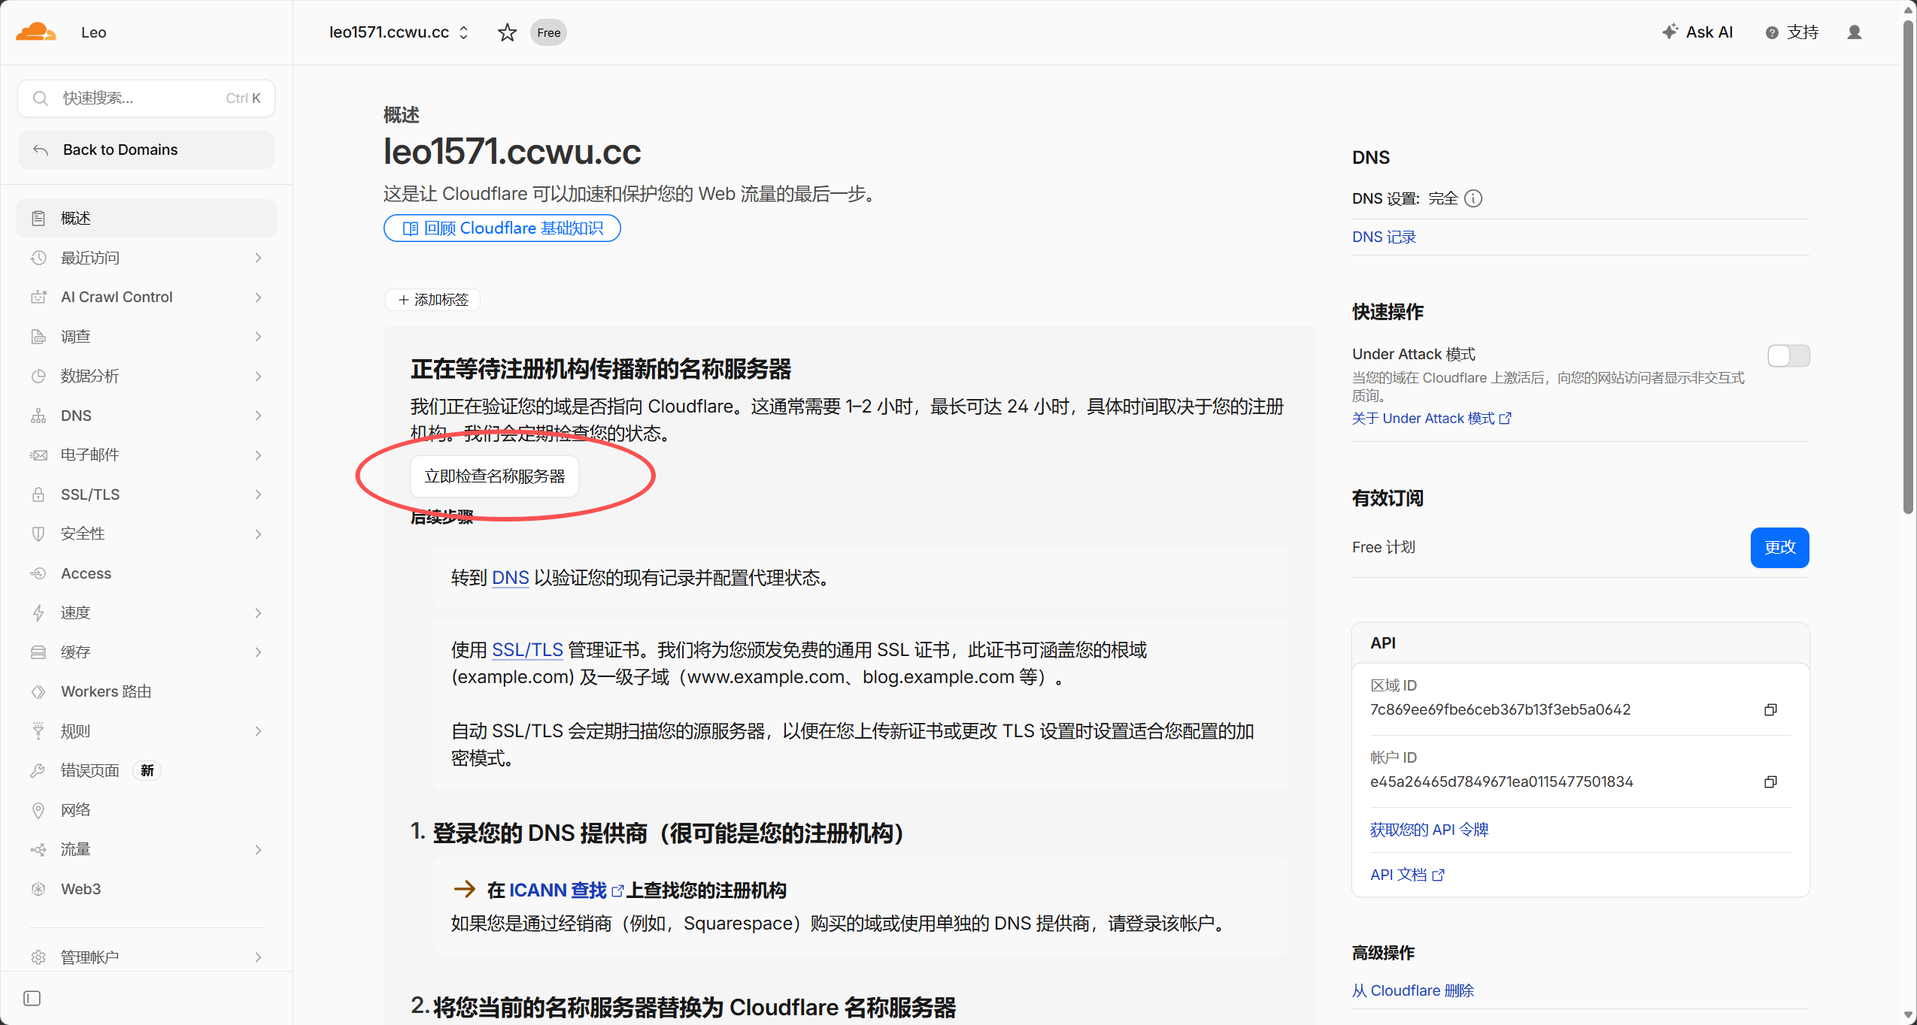Focus the 快速搜索 search field
The height and width of the screenshot is (1025, 1917).
(146, 98)
